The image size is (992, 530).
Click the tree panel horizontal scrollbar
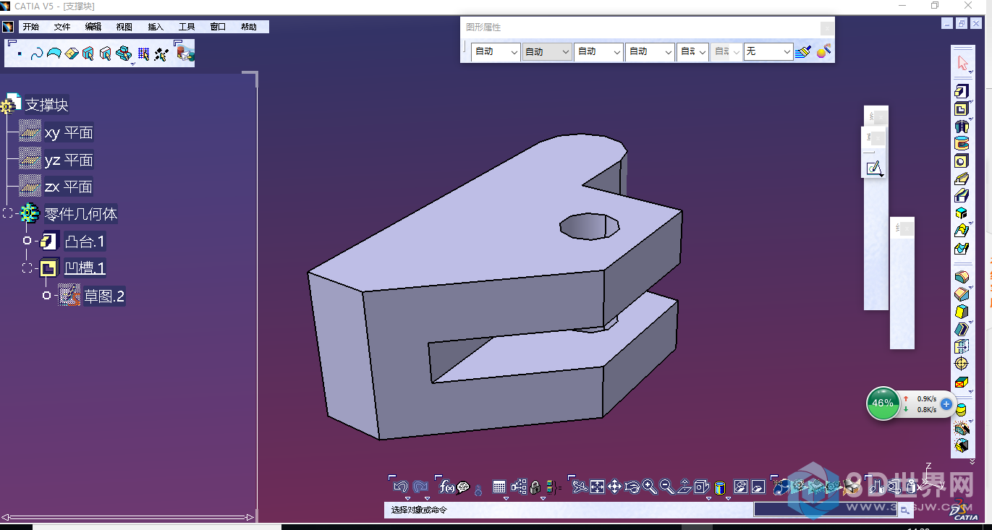[x=128, y=517]
